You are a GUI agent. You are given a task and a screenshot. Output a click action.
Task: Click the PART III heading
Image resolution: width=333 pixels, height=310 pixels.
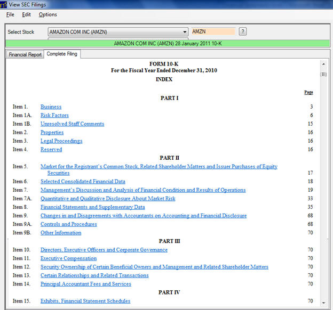click(x=170, y=241)
